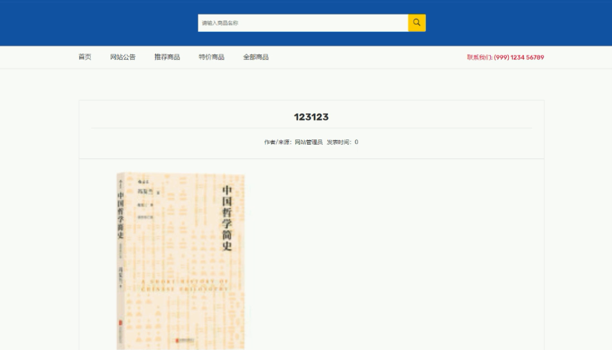Open the 网站公告 menu item
612x350 pixels.
122,57
